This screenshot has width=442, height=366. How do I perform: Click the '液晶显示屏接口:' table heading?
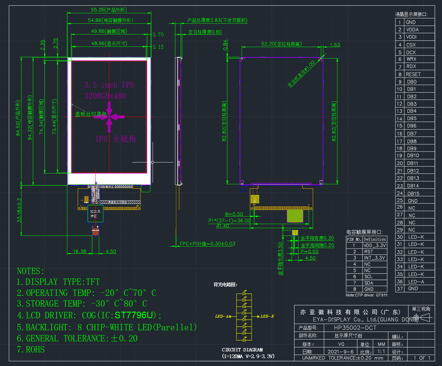tap(411, 14)
